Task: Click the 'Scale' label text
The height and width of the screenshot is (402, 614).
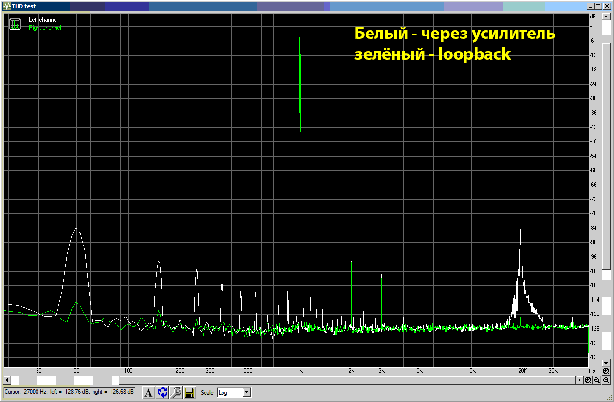Action: [207, 392]
